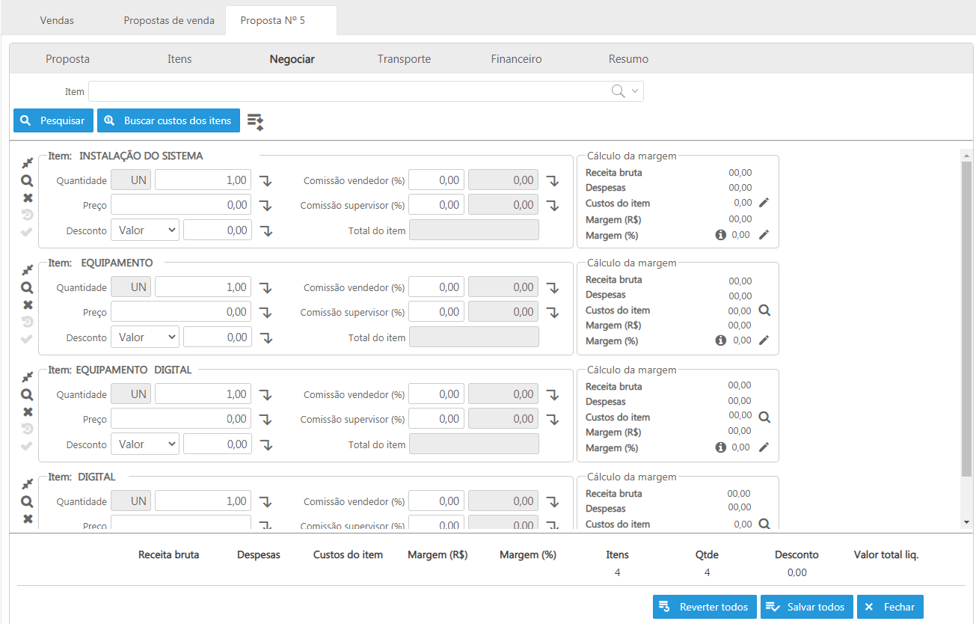Click the scrollbar down arrow of items list
The height and width of the screenshot is (624, 976).
tap(967, 521)
